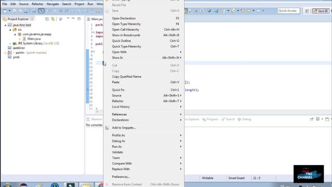Screen dimensions: 332x187
Task: Choose Validate from context menu
Action: coord(144,152)
